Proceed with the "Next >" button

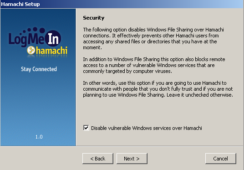(x=132, y=159)
